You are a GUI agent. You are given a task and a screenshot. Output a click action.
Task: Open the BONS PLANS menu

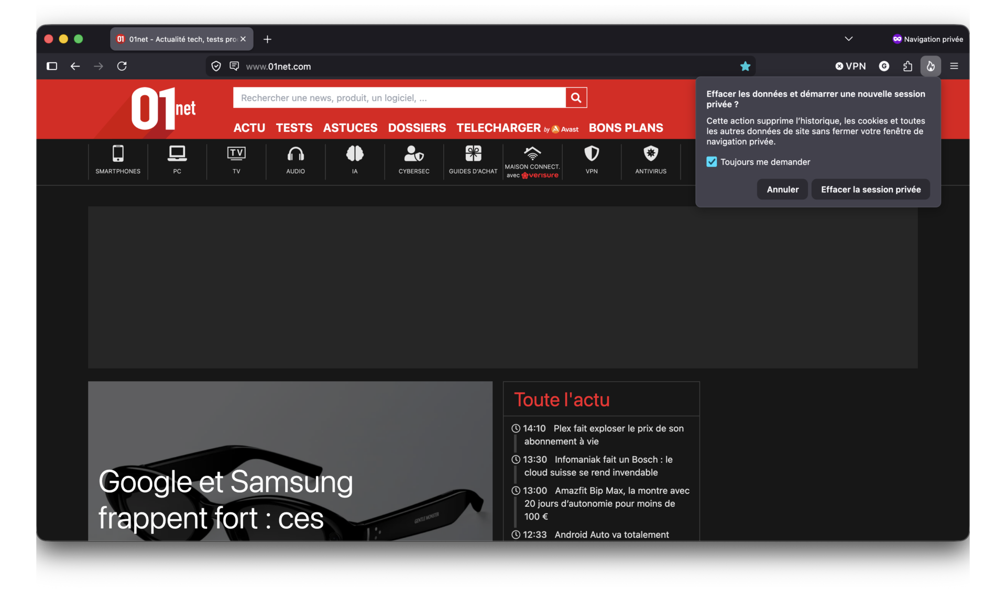pyautogui.click(x=626, y=128)
